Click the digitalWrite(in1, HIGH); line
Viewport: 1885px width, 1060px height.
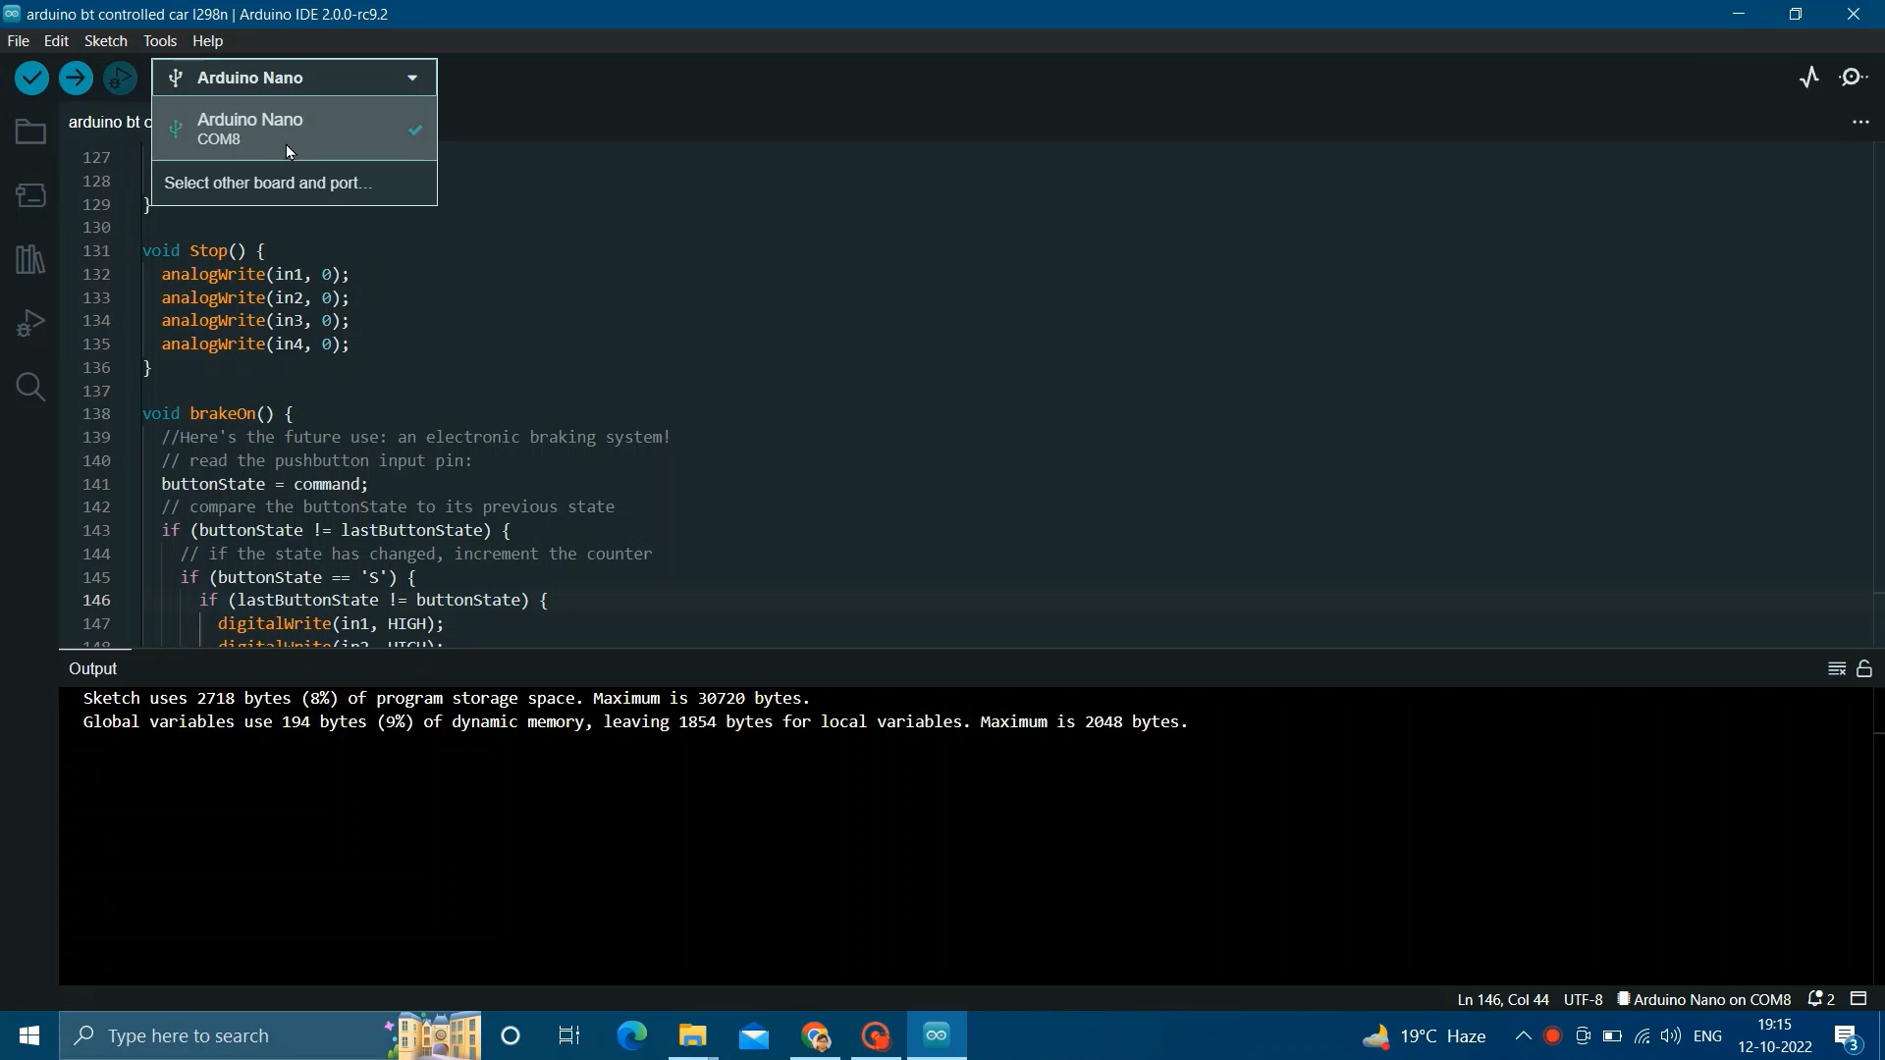pyautogui.click(x=331, y=624)
